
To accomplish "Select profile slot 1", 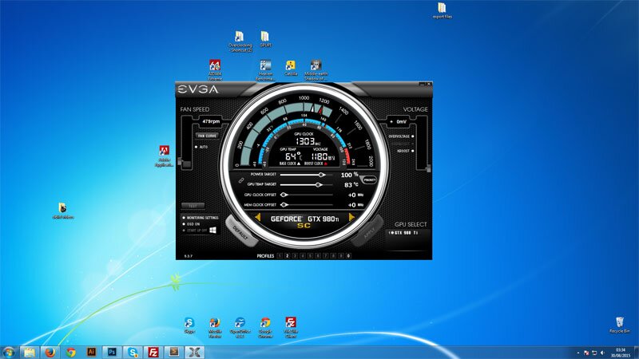I will tap(280, 256).
